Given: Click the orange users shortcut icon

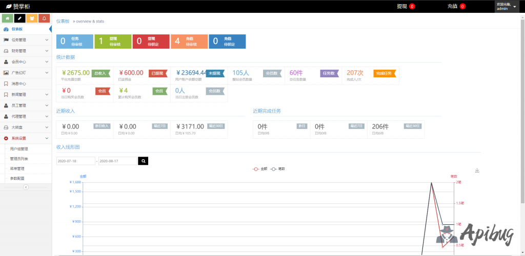Looking at the screenshot, I should pos(32,18).
